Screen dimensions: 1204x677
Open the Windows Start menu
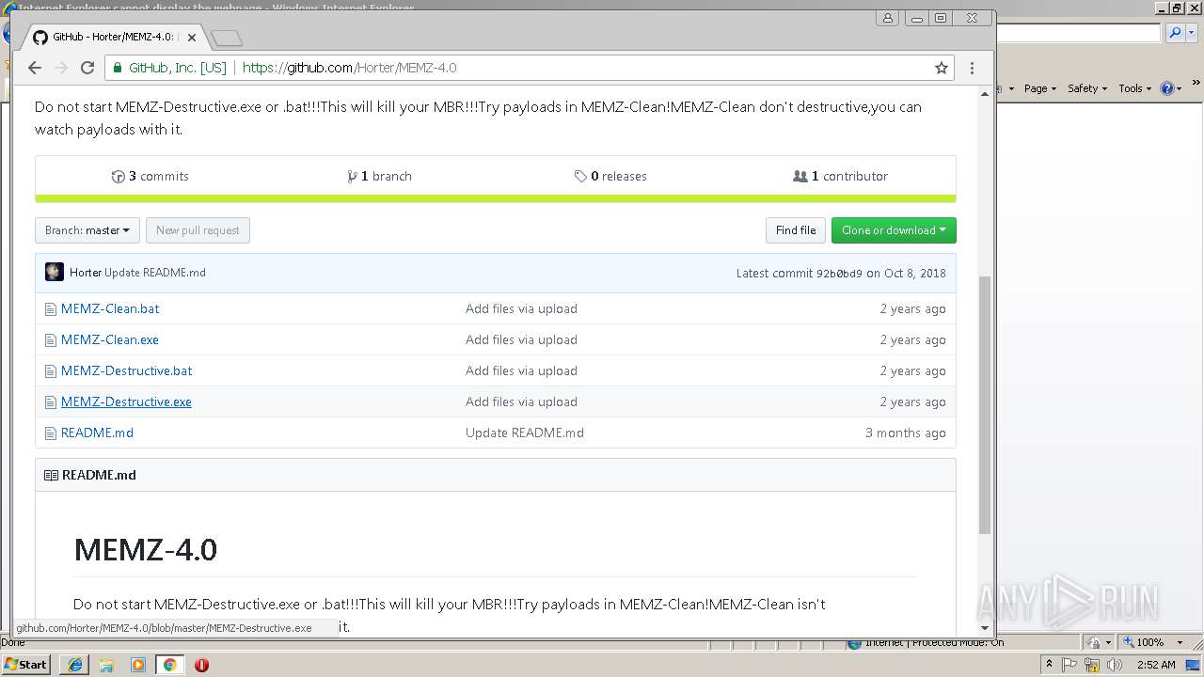coord(25,664)
